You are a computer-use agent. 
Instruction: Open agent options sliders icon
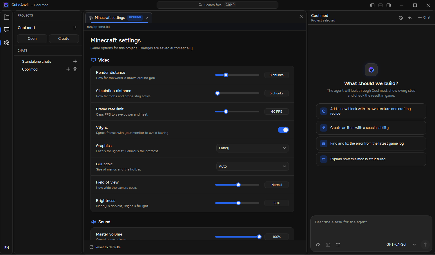coord(338,245)
